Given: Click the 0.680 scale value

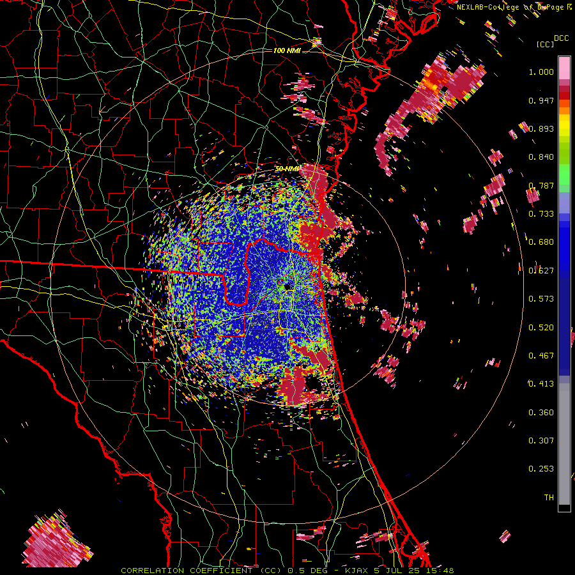Looking at the screenshot, I should (x=541, y=242).
